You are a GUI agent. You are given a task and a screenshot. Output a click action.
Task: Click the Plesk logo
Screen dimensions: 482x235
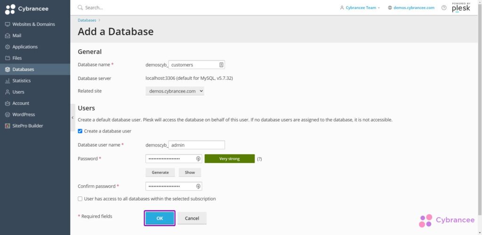[x=461, y=8]
